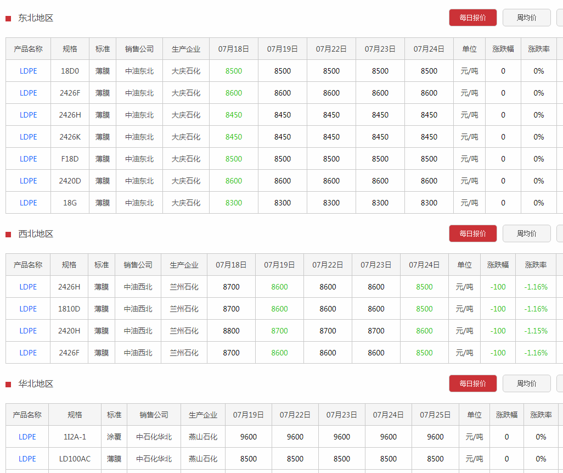This screenshot has width=563, height=473.
Task: Open LDPE link in the 2426K row
Action: (29, 137)
